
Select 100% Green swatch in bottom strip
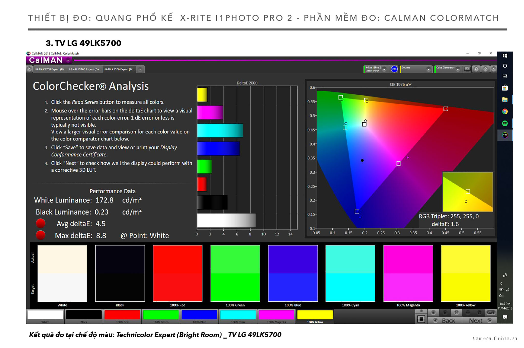(161, 316)
